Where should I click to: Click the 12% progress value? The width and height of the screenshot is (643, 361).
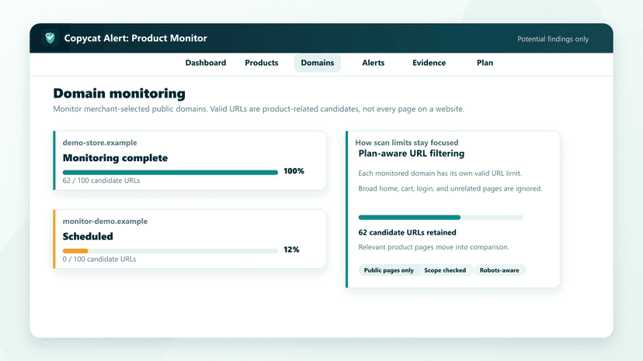291,249
